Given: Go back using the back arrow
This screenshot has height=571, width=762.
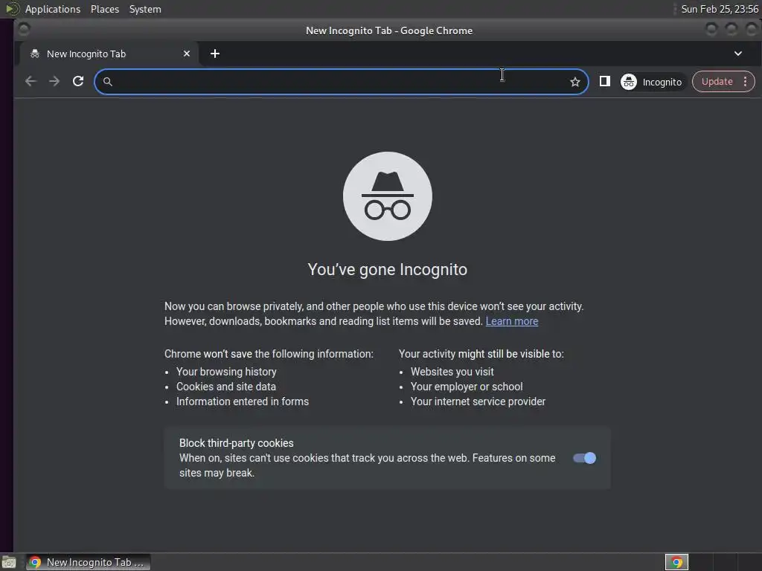Looking at the screenshot, I should [31, 82].
